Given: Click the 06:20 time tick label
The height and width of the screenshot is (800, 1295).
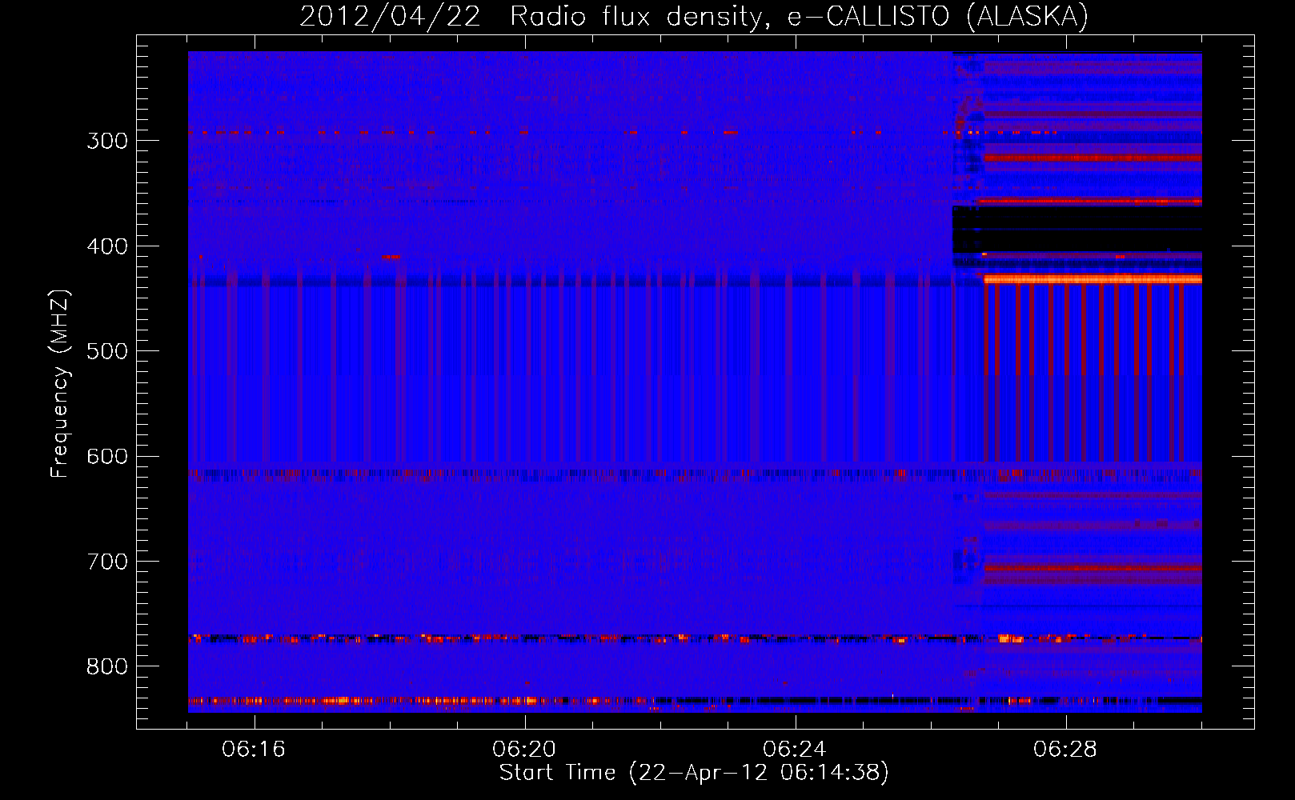Looking at the screenshot, I should (524, 750).
